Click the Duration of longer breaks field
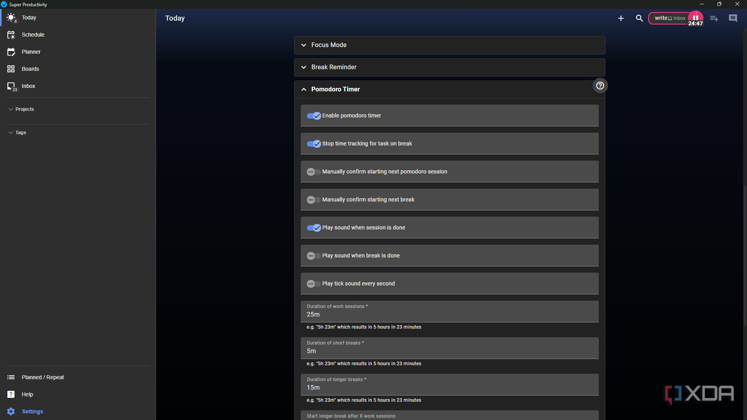This screenshot has width=747, height=420. (449, 385)
